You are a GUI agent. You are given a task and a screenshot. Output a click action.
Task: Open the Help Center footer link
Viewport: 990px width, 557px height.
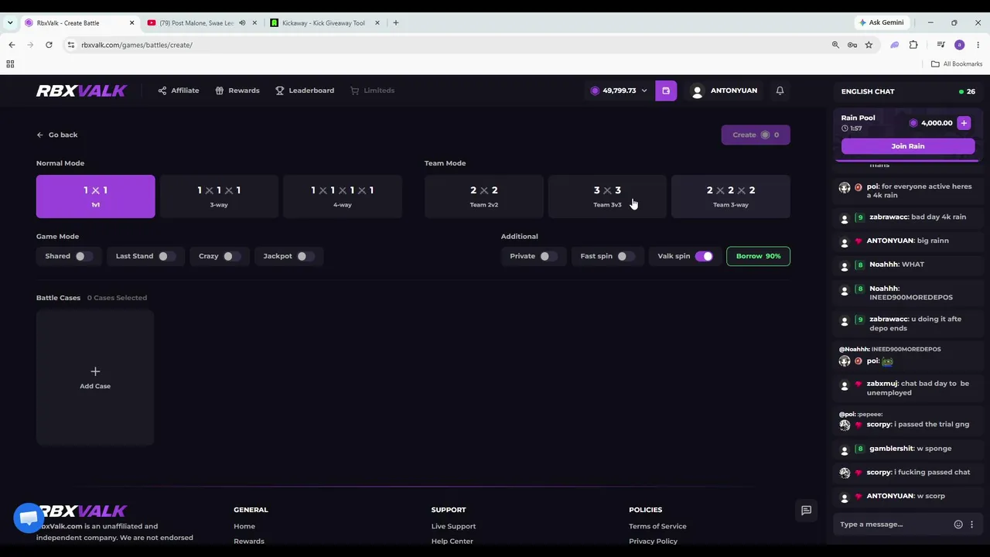point(452,541)
